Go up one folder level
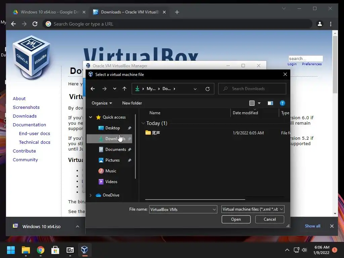Viewport: 344px width, 258px height. pyautogui.click(x=124, y=89)
